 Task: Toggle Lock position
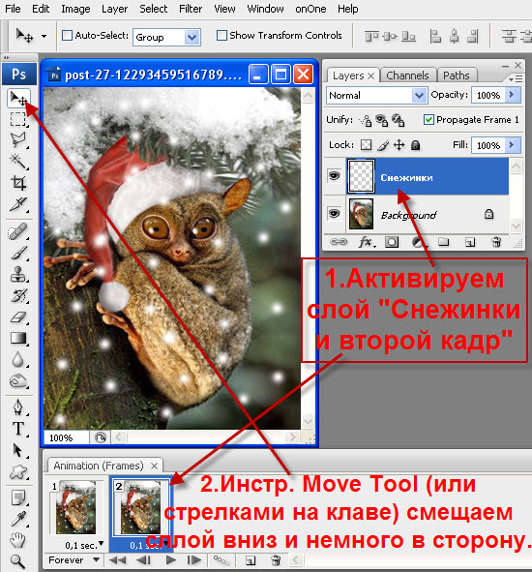coord(399,145)
